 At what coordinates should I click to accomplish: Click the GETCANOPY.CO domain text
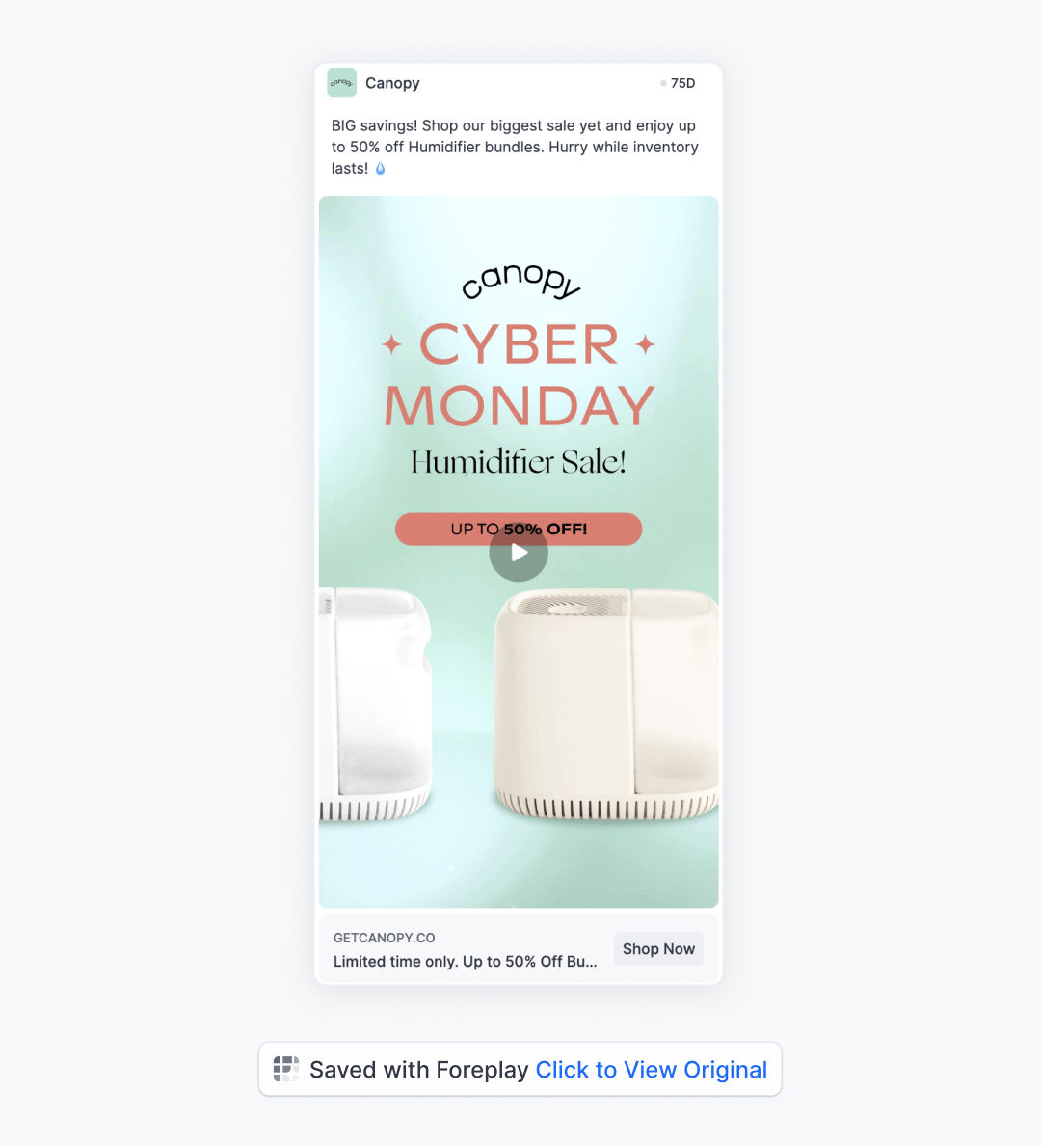(385, 938)
